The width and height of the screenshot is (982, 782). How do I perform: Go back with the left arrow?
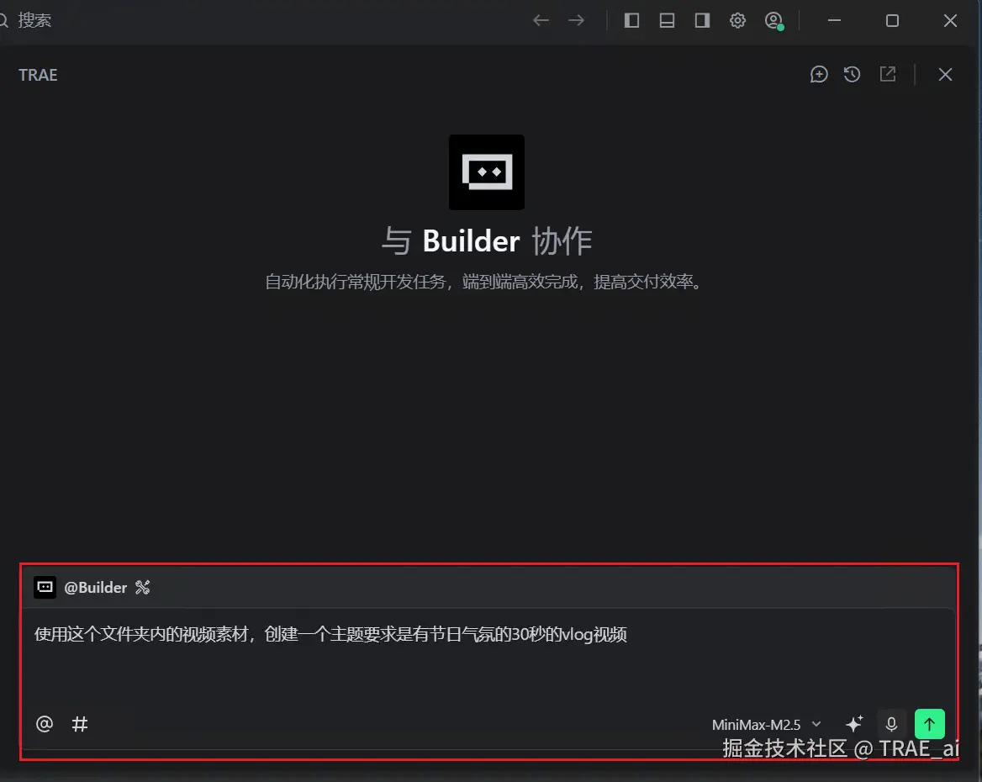tap(541, 21)
